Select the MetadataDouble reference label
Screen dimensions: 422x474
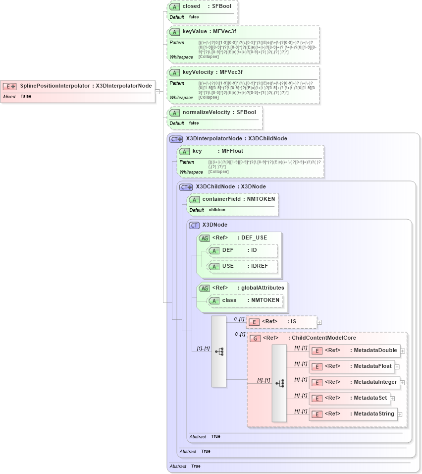tap(361, 350)
